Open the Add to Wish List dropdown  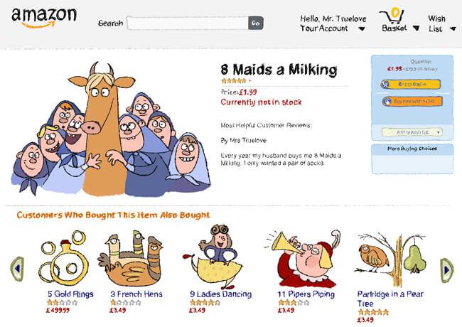[412, 132]
